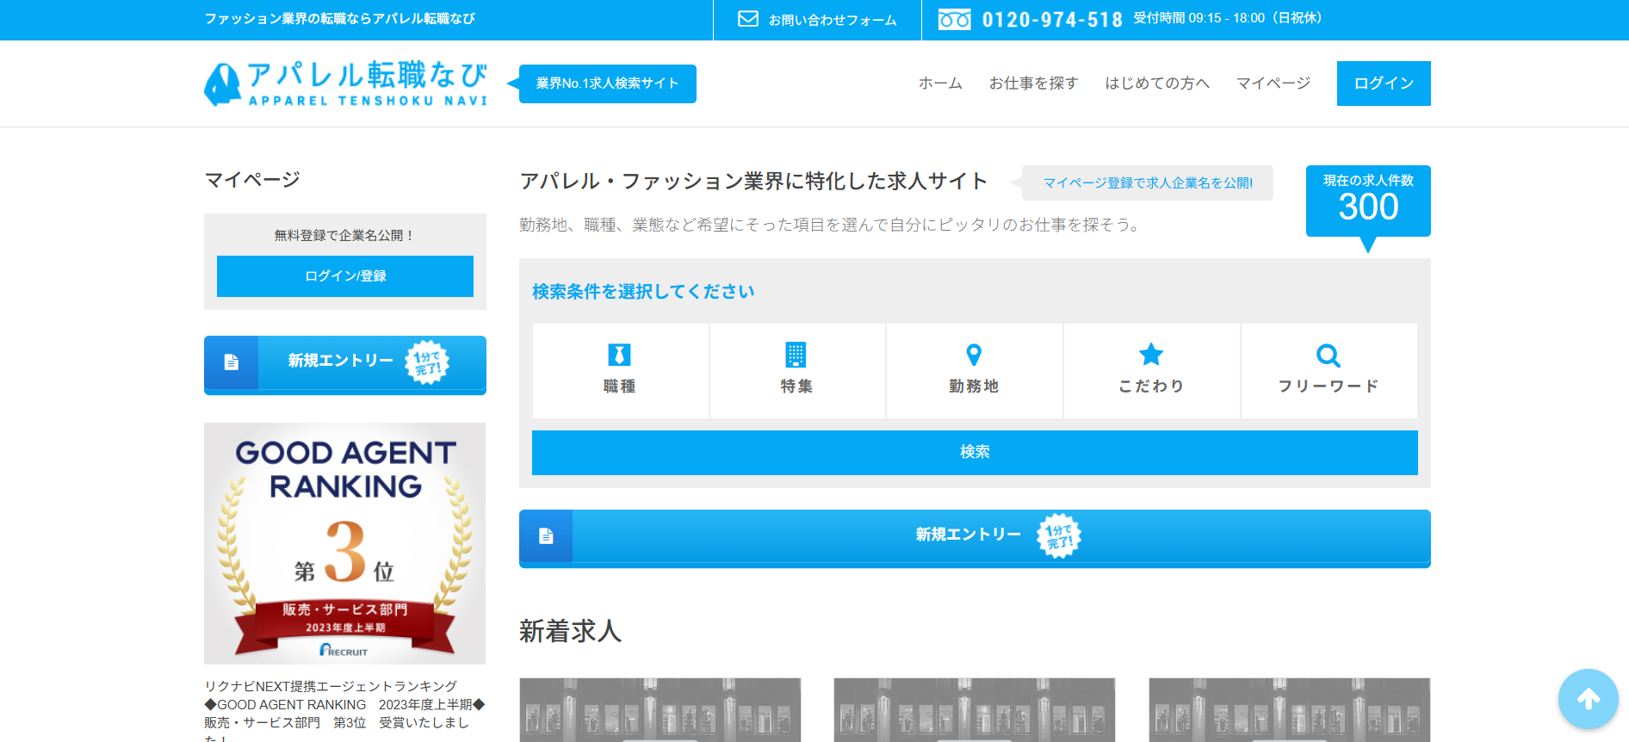This screenshot has width=1629, height=742.
Task: Select the building icon for 特集
Action: pyautogui.click(x=796, y=355)
